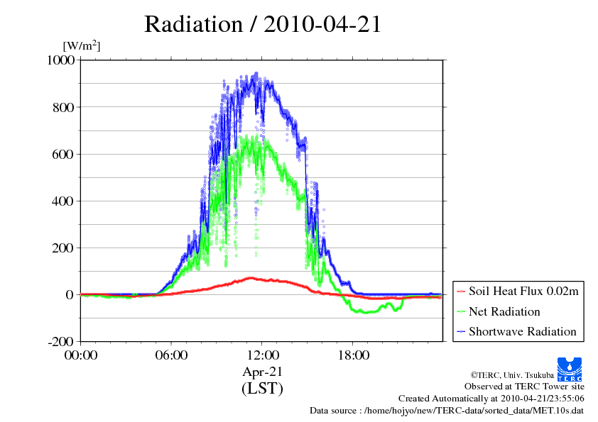Click the x-axis label 00:00

click(81, 355)
